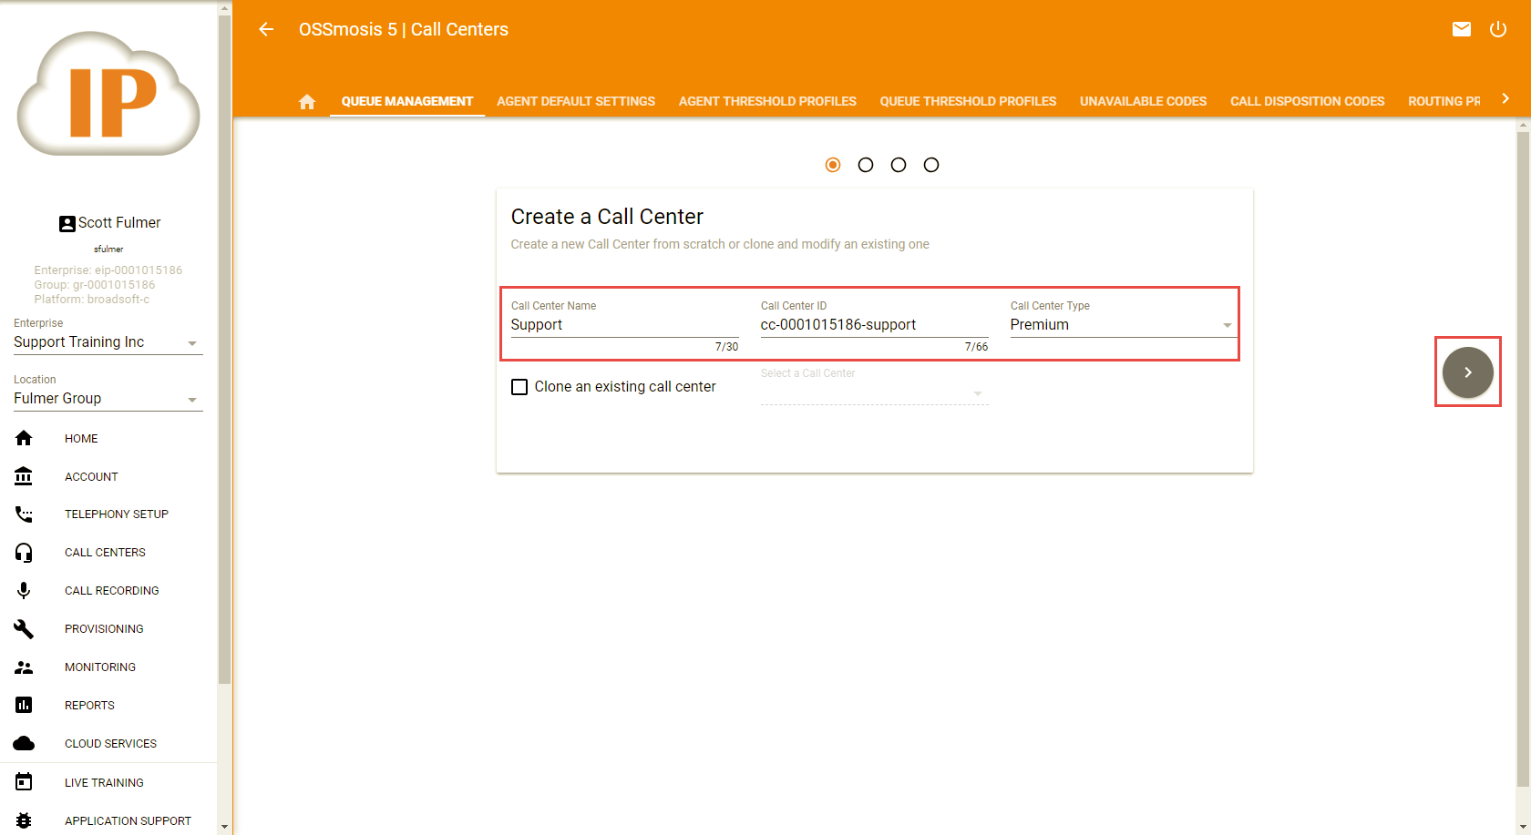The image size is (1531, 835).
Task: Click the back arrow in header
Action: [x=266, y=29]
